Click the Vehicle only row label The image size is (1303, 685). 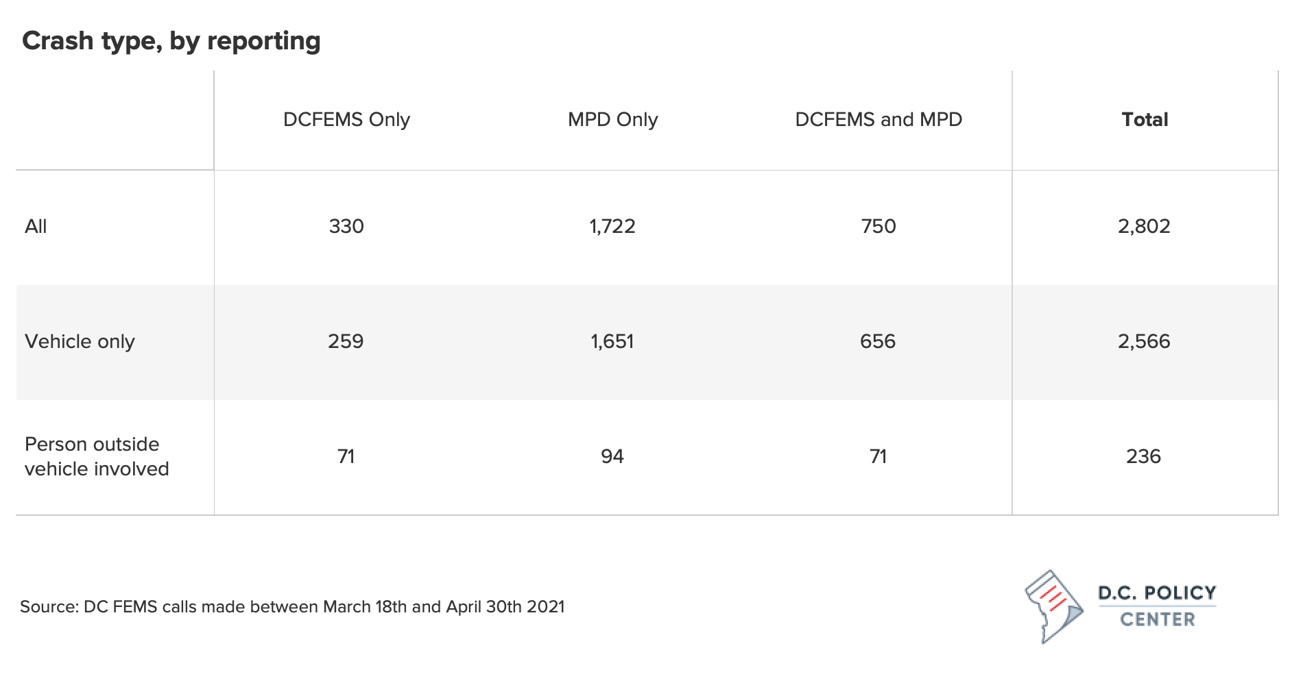click(x=80, y=341)
